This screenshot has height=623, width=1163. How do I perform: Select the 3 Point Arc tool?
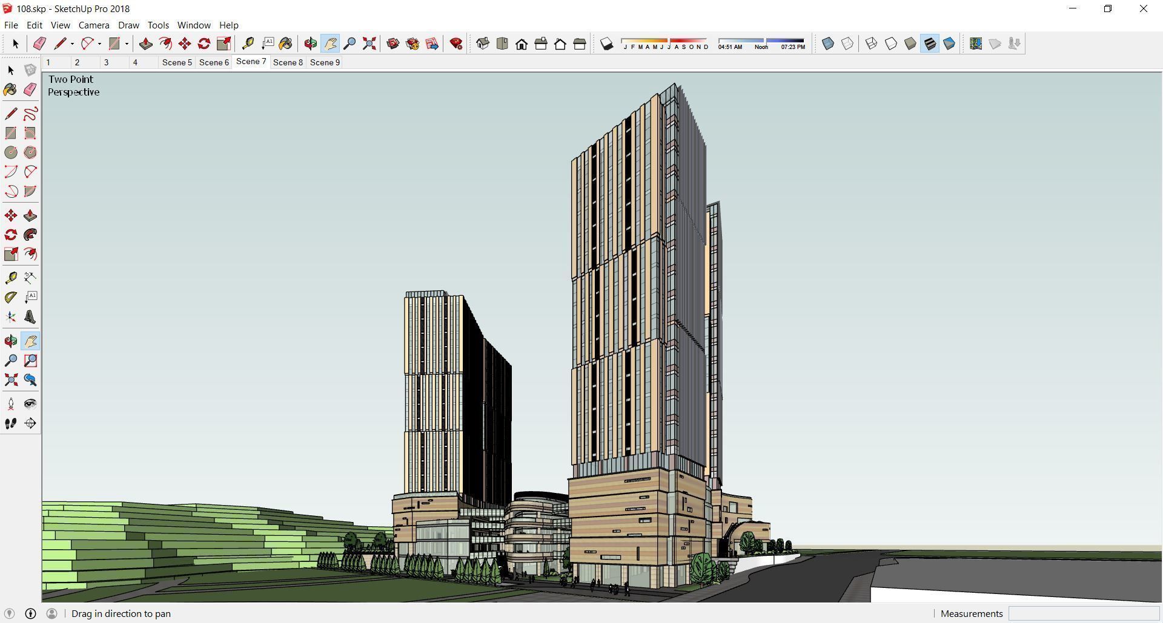pyautogui.click(x=11, y=191)
